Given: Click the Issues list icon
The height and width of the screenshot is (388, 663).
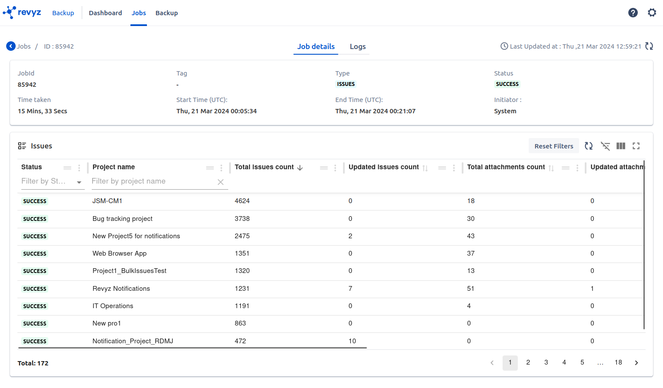Looking at the screenshot, I should click(22, 146).
